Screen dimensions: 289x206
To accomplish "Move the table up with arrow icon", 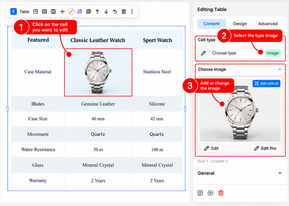I will (x=97, y=12).
